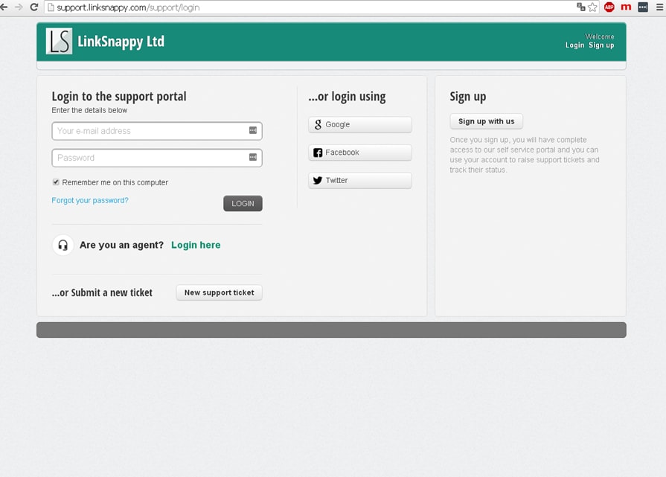Click the 'Are you an agent?' text

click(121, 245)
